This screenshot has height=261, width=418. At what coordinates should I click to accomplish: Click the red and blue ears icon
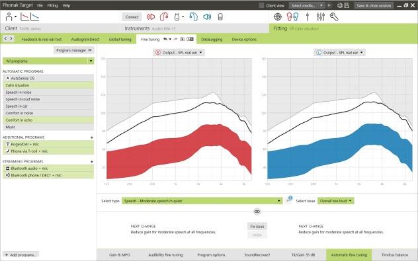tap(292, 17)
